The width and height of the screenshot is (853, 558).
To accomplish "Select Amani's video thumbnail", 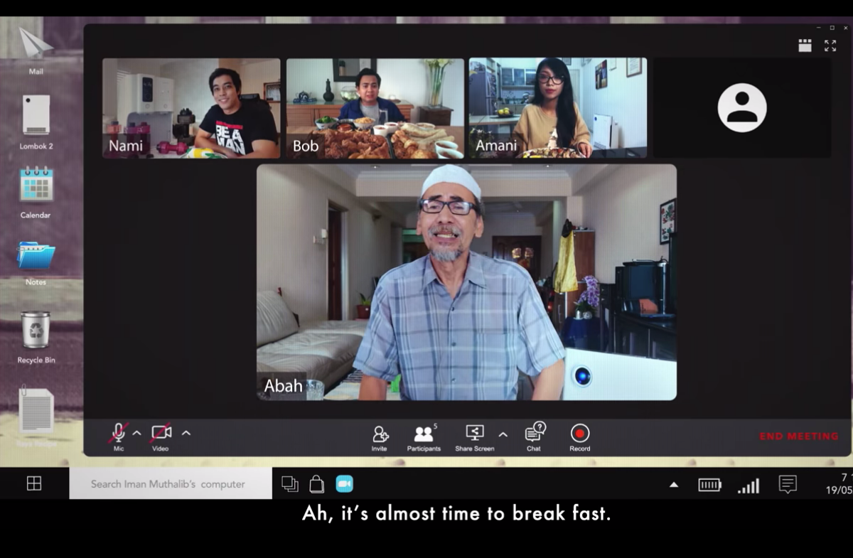I will point(558,107).
